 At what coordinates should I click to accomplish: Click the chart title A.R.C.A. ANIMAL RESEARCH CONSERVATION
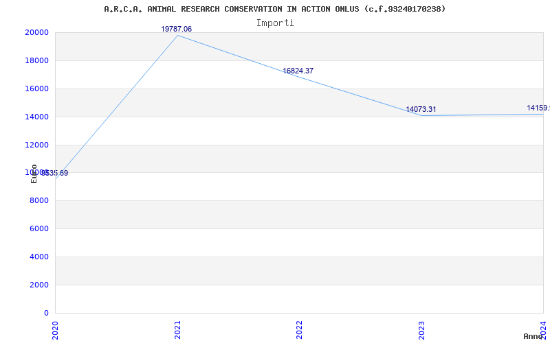[274, 9]
